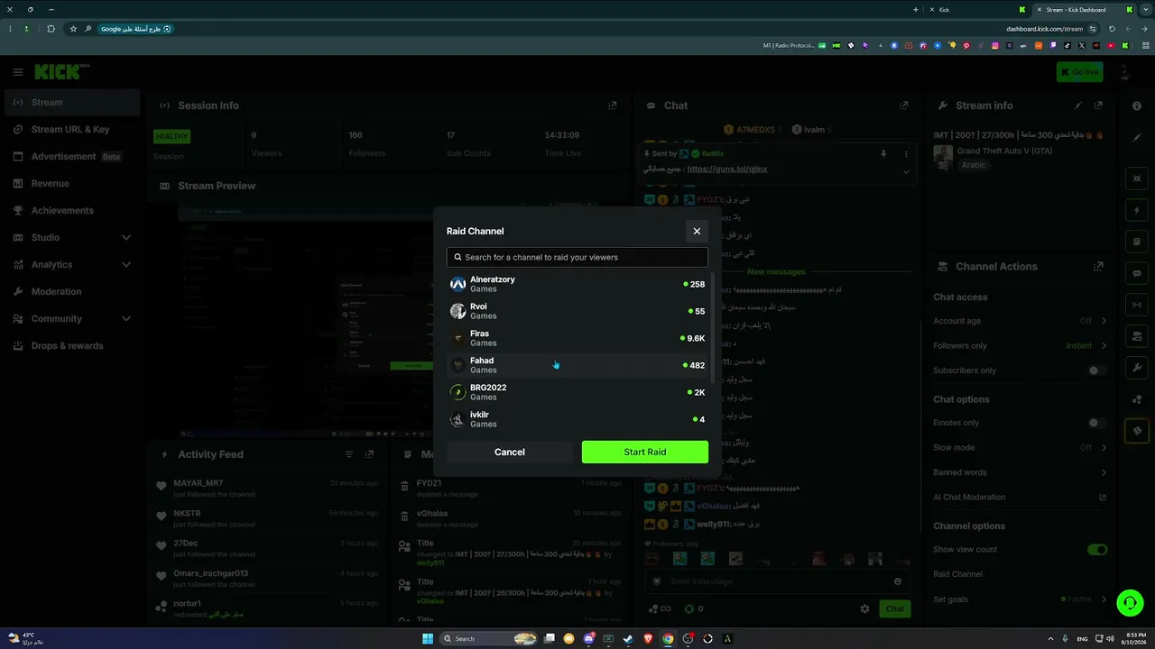Click Raid Channel in Channel options
This screenshot has height=649, width=1155.
tap(957, 574)
